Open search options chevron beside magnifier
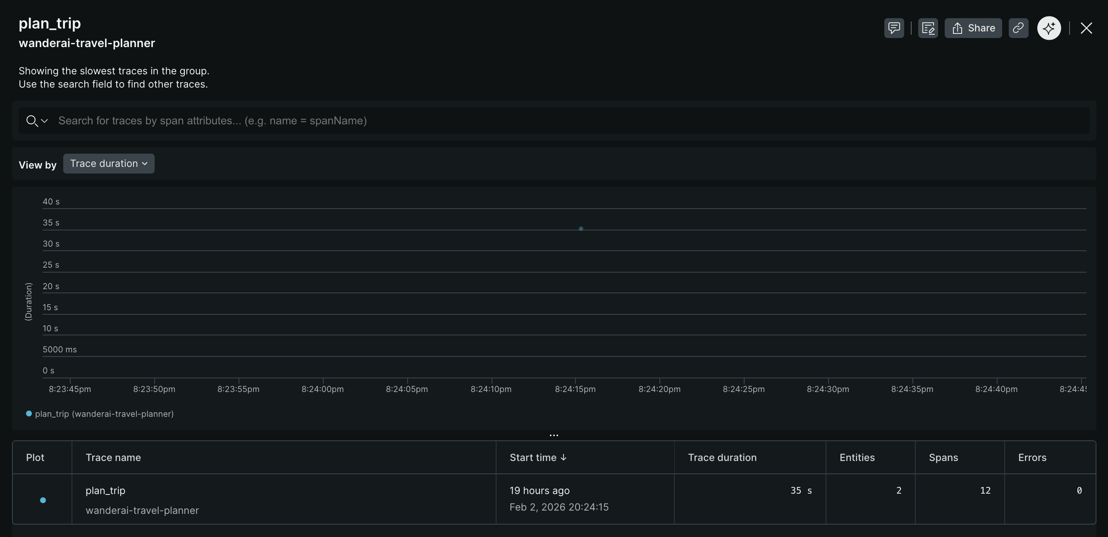The image size is (1108, 537). point(44,121)
